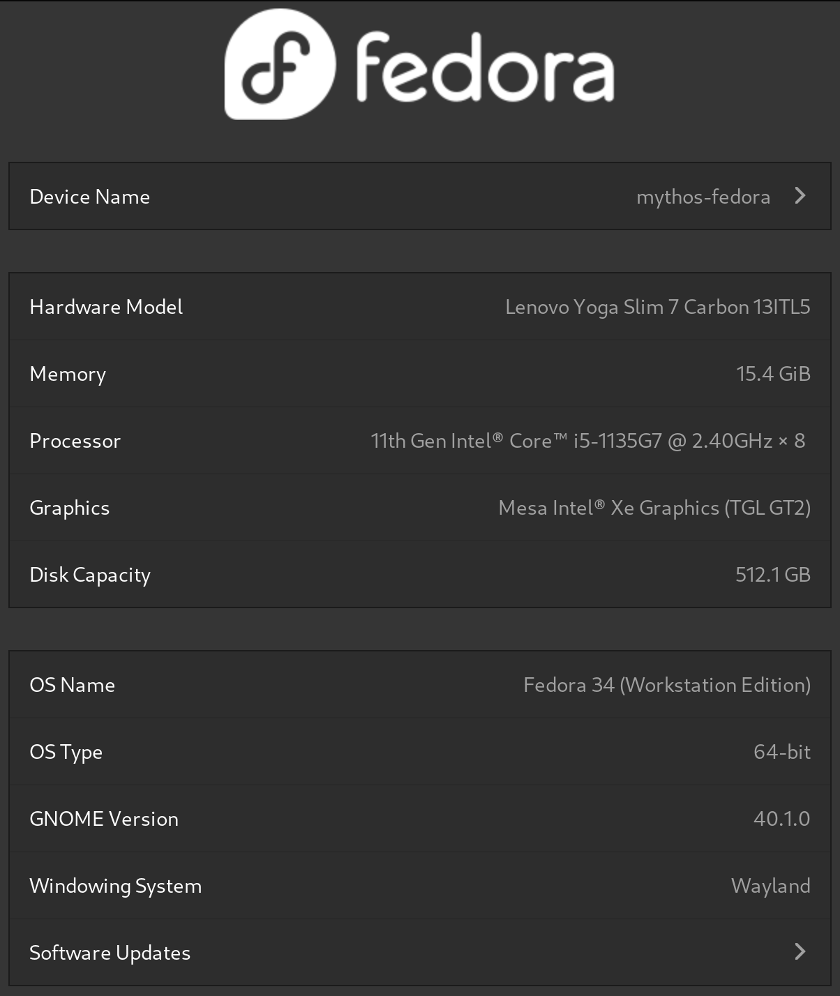Select the Processor row

click(x=419, y=440)
